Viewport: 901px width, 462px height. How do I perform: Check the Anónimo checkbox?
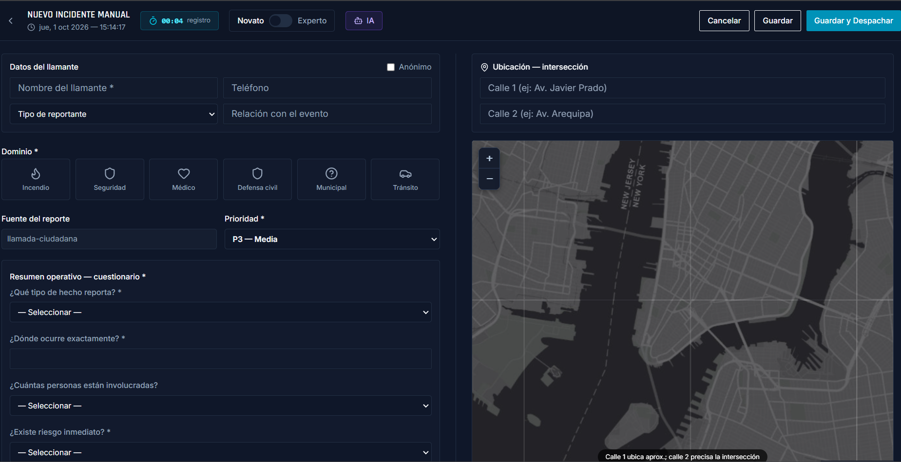(391, 67)
